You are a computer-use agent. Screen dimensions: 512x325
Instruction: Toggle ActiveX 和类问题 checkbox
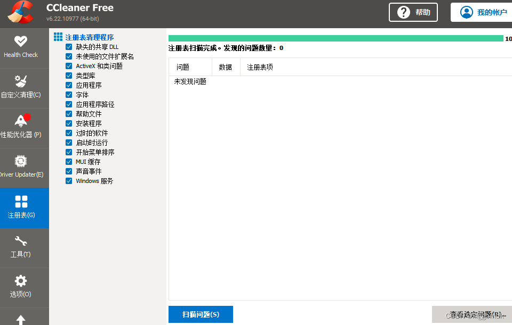pos(69,66)
